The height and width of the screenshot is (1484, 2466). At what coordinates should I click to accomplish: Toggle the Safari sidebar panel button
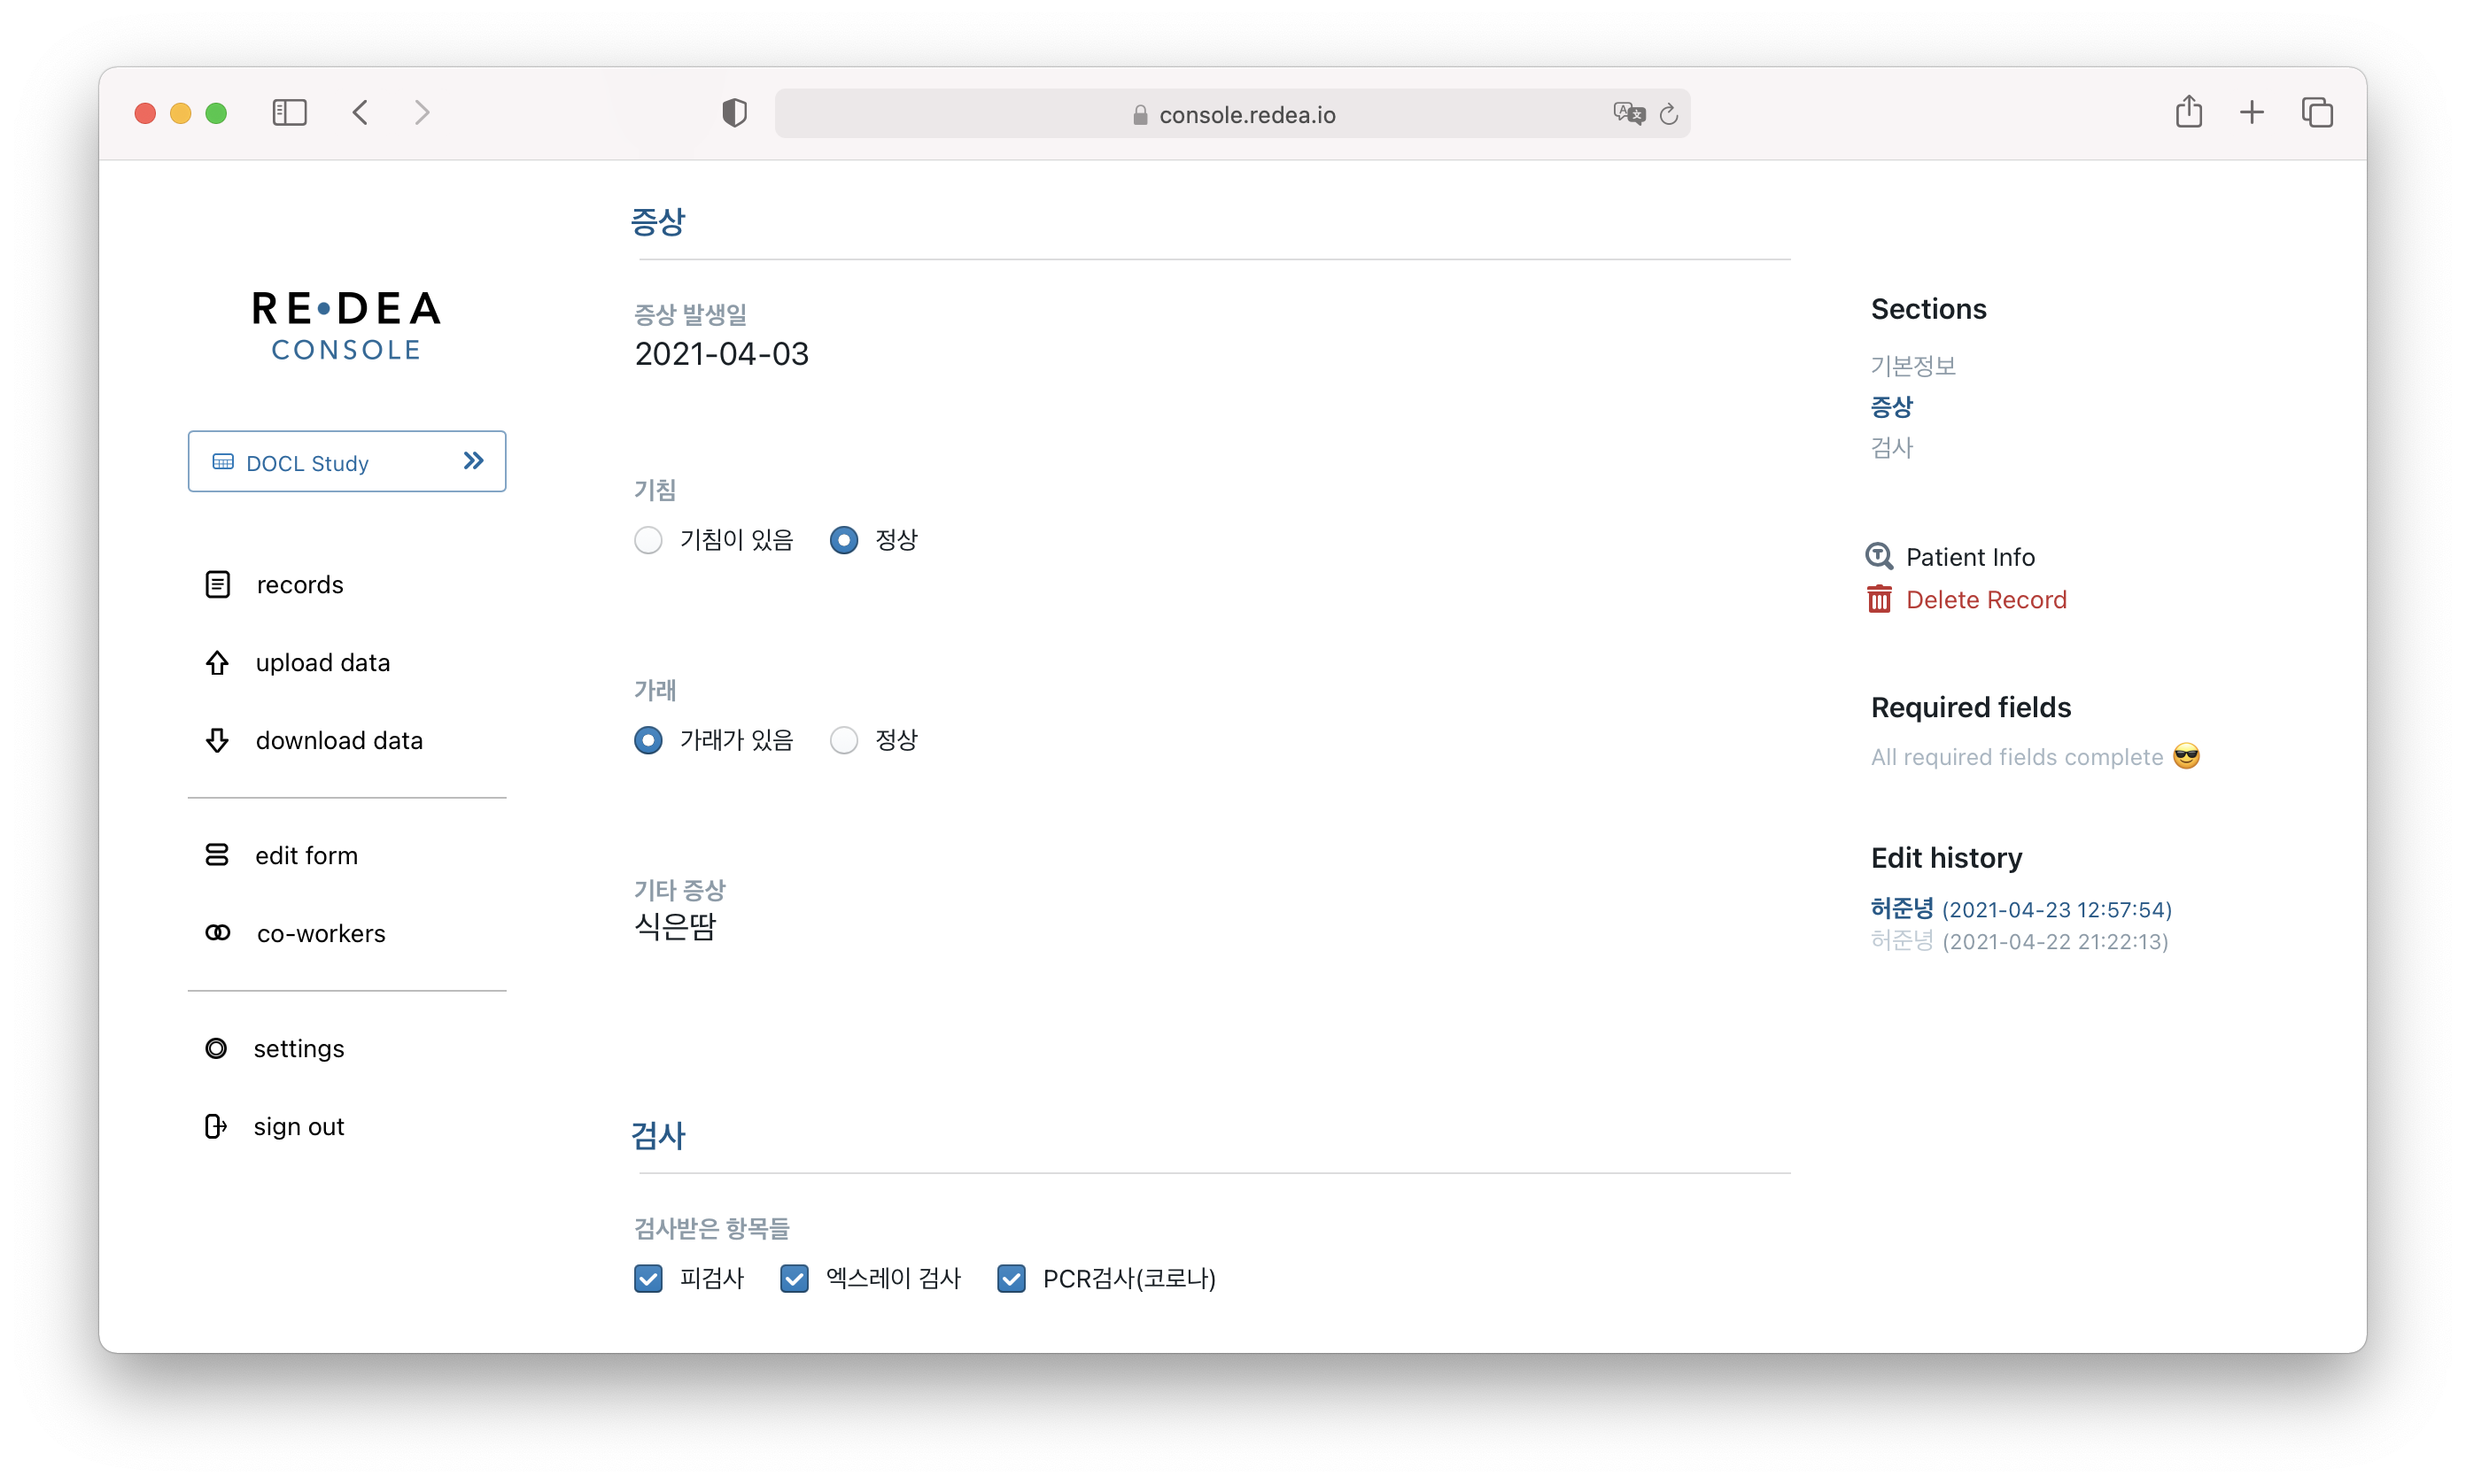[x=289, y=113]
